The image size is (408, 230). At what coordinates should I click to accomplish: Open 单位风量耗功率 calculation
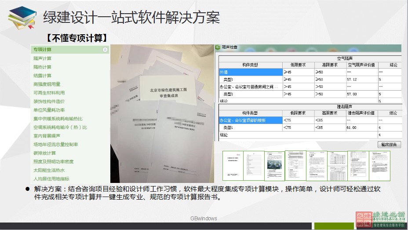[49, 110]
